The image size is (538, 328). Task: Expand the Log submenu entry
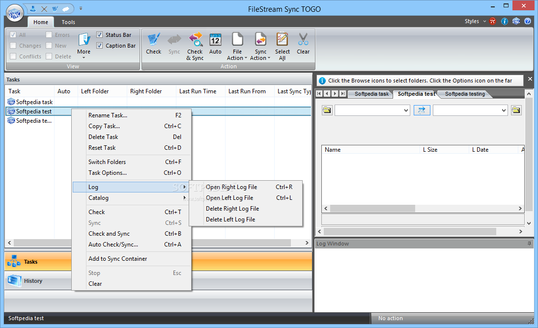[132, 187]
